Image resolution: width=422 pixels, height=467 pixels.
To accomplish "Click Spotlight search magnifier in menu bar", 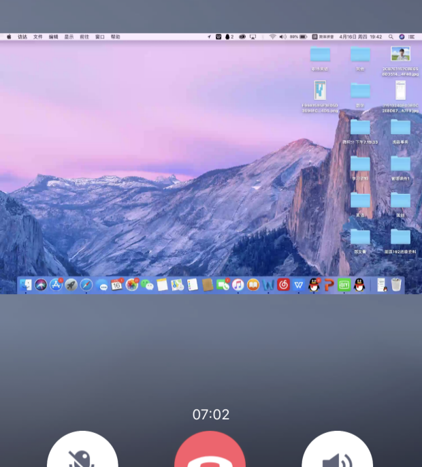I will pyautogui.click(x=391, y=37).
